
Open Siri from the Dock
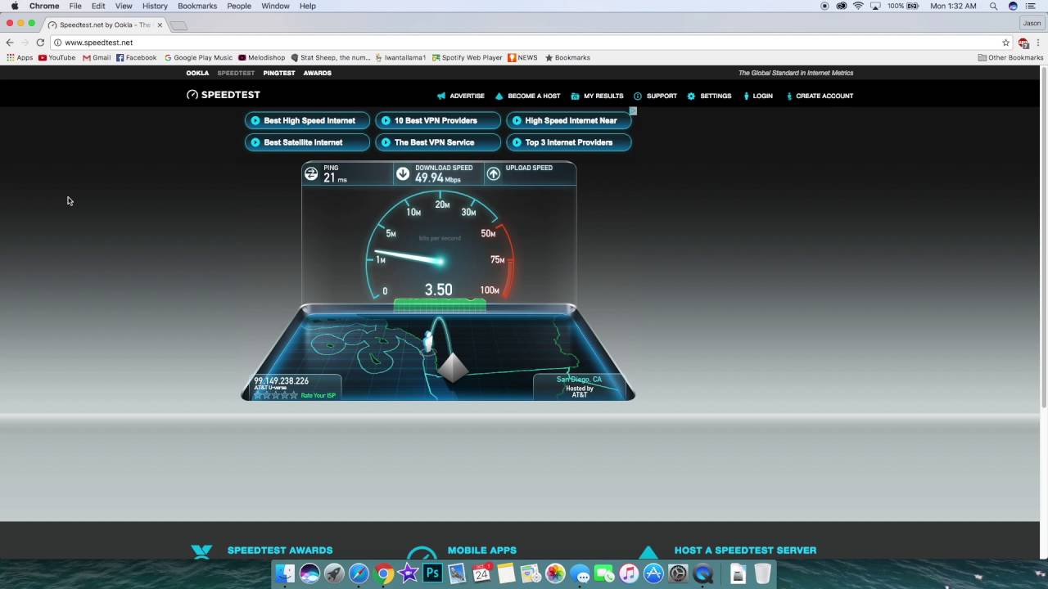tap(309, 573)
